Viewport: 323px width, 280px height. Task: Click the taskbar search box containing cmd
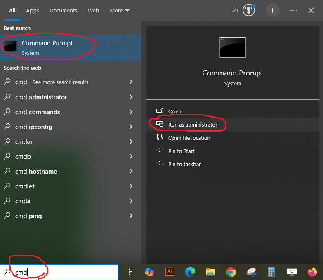(x=59, y=272)
